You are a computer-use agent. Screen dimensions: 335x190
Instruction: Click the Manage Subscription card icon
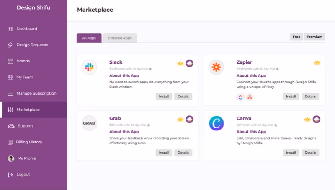10,93
